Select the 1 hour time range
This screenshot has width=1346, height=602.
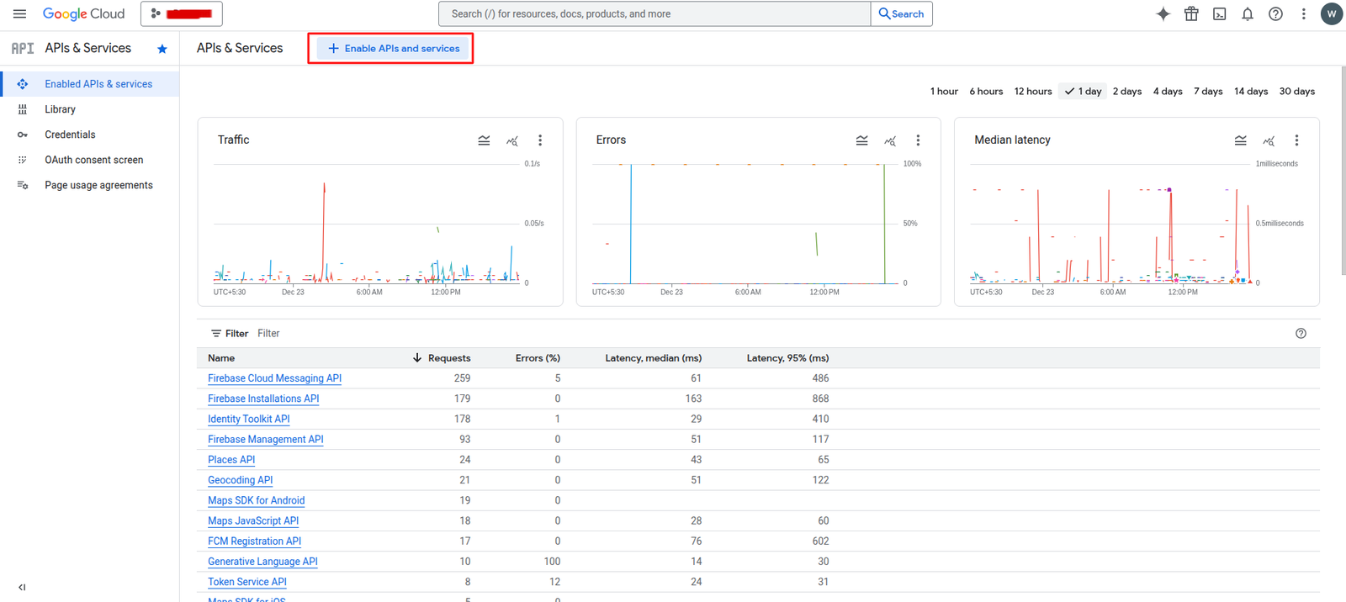click(944, 92)
